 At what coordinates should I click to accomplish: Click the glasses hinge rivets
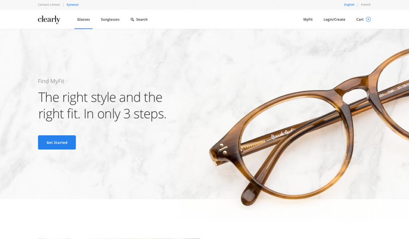point(224,149)
